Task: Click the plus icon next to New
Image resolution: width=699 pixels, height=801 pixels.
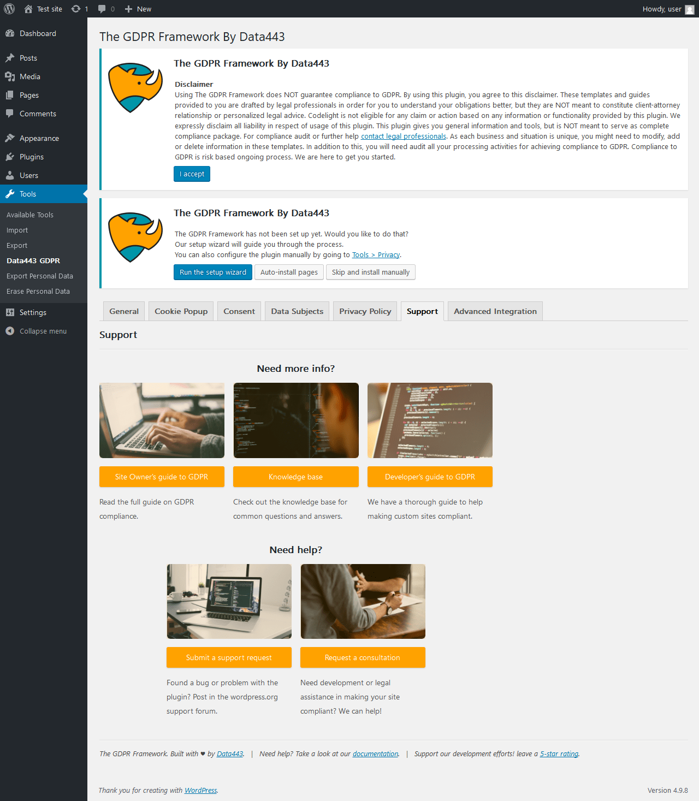Action: click(129, 9)
